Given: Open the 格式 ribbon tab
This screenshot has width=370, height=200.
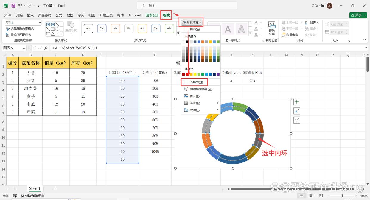Looking at the screenshot, I should click(166, 15).
